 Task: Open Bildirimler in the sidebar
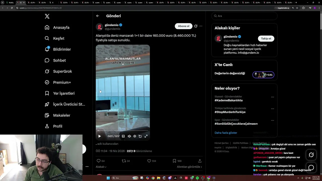58,49
